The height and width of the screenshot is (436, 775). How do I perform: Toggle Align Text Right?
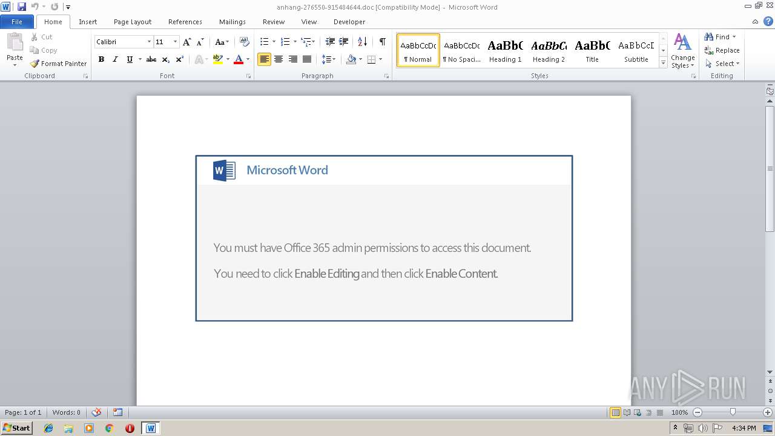click(x=293, y=59)
